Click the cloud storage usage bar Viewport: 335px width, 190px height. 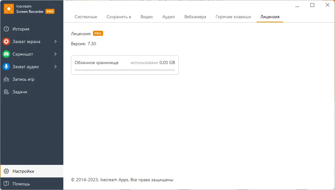tap(125, 70)
